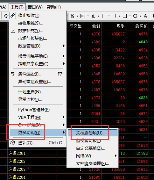Choose 异动雷达设置(K)... menu item

pyautogui.click(x=38, y=82)
